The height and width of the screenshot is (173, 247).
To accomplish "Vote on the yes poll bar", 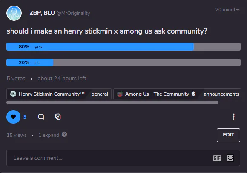I will (123, 47).
